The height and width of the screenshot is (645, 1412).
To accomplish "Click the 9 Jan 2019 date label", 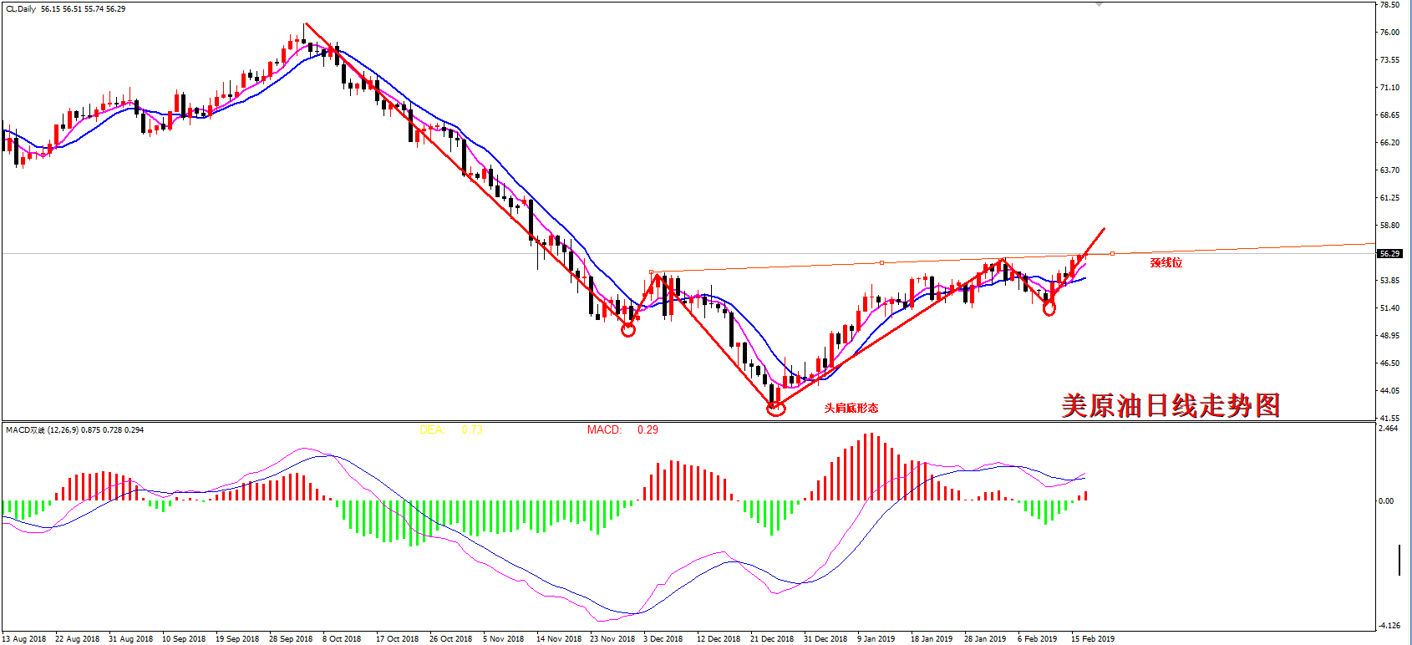I will pyautogui.click(x=876, y=639).
